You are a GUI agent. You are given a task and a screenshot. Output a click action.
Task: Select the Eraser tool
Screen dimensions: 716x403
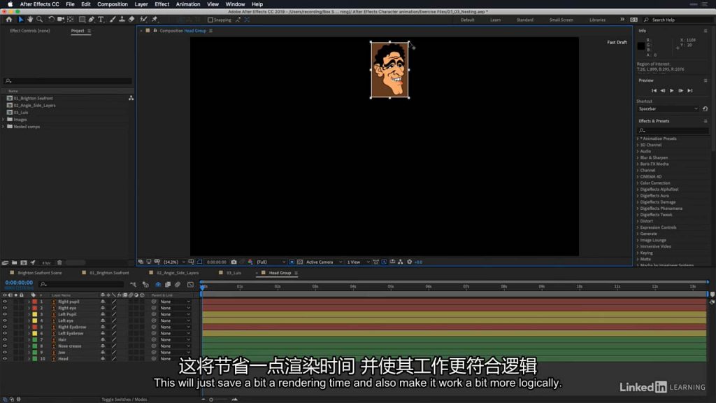(x=131, y=20)
